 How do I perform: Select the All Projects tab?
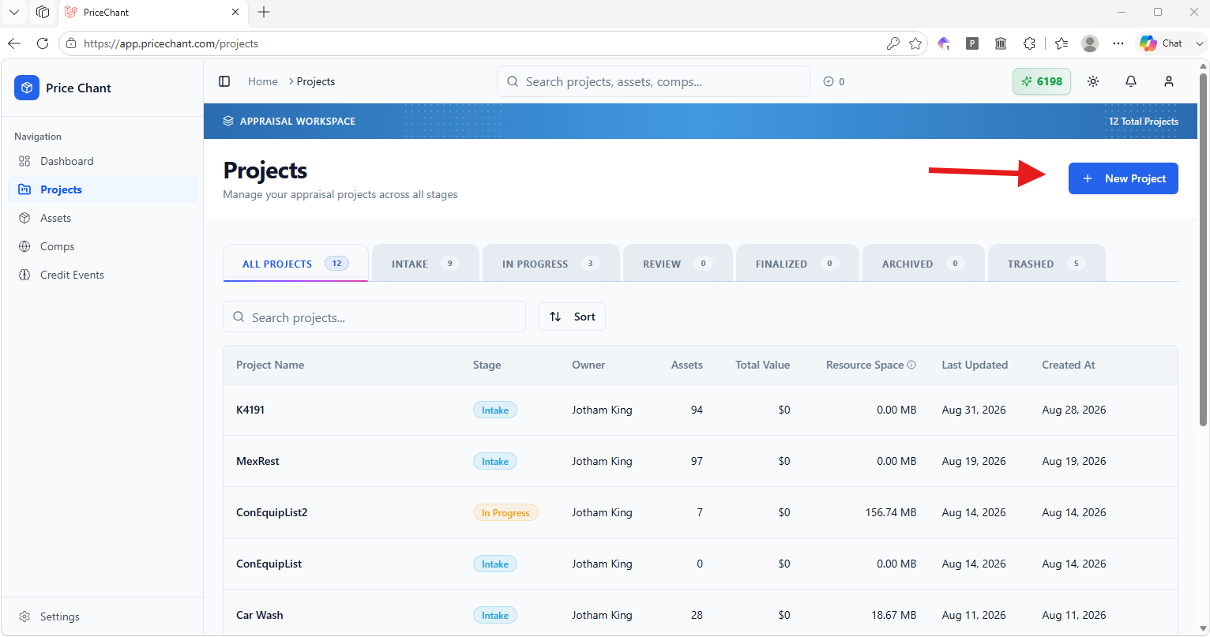click(x=296, y=263)
